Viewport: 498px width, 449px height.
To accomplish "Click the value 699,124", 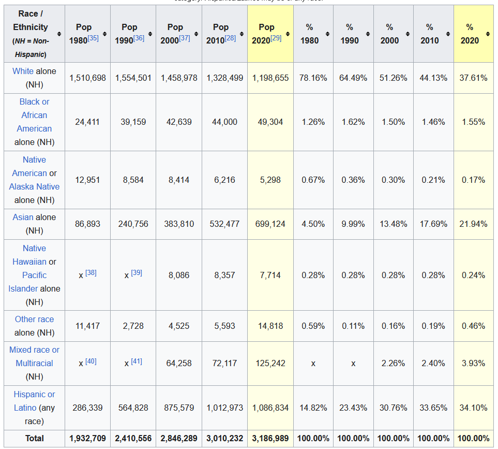I will (270, 224).
